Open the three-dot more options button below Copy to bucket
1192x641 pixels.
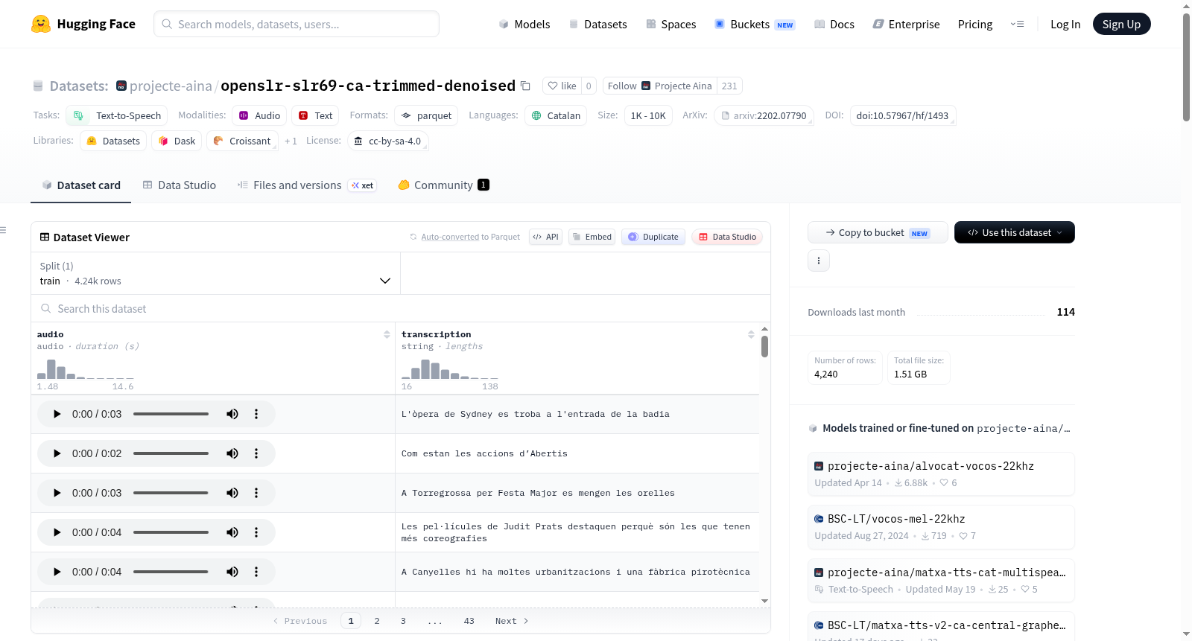tap(819, 261)
